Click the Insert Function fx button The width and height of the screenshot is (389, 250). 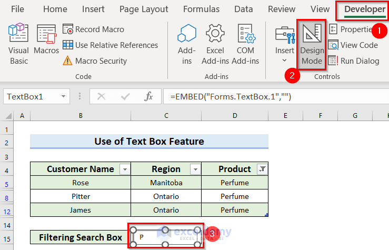(x=149, y=97)
